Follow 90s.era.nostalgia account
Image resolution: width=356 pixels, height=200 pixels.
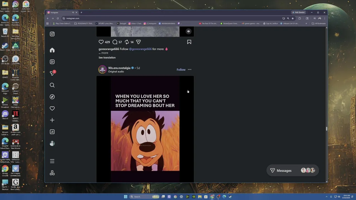[181, 70]
